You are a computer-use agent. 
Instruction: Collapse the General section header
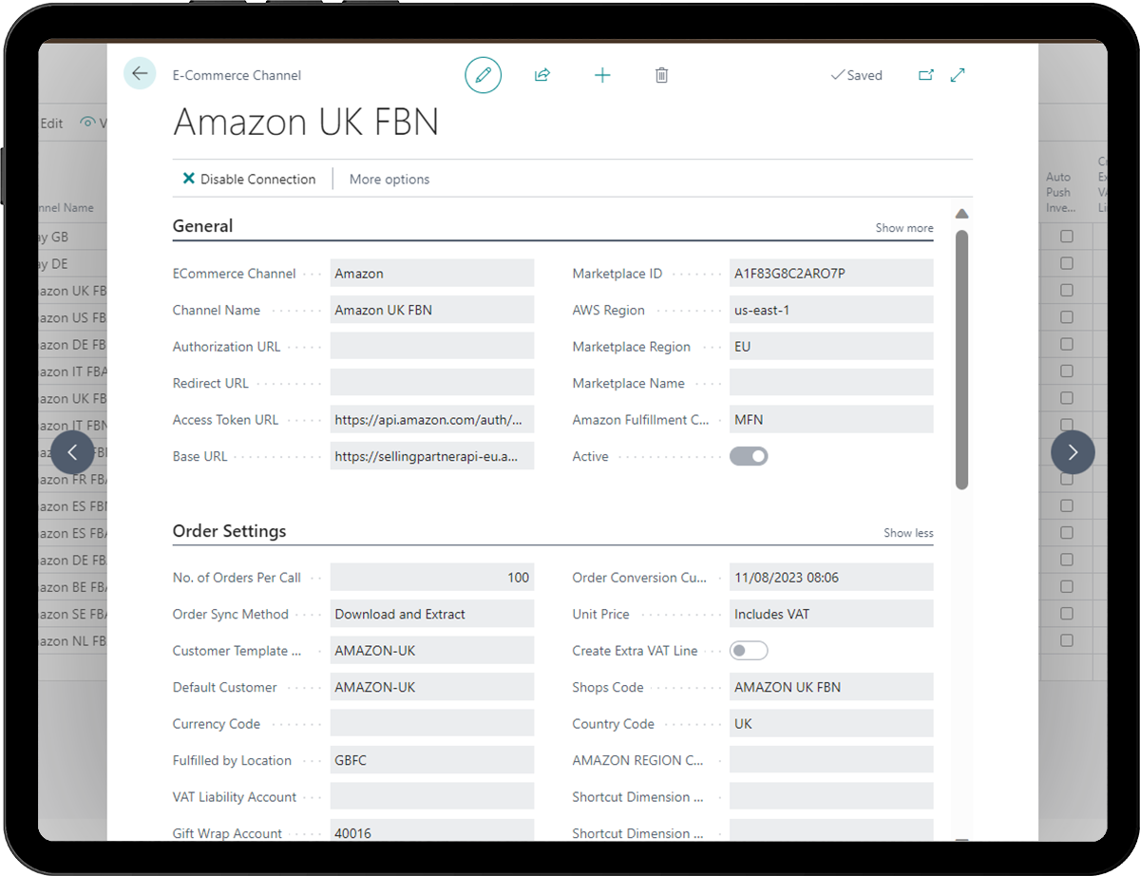(202, 226)
